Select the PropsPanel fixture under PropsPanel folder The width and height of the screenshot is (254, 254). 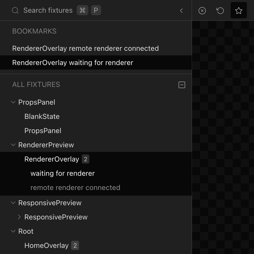point(43,131)
